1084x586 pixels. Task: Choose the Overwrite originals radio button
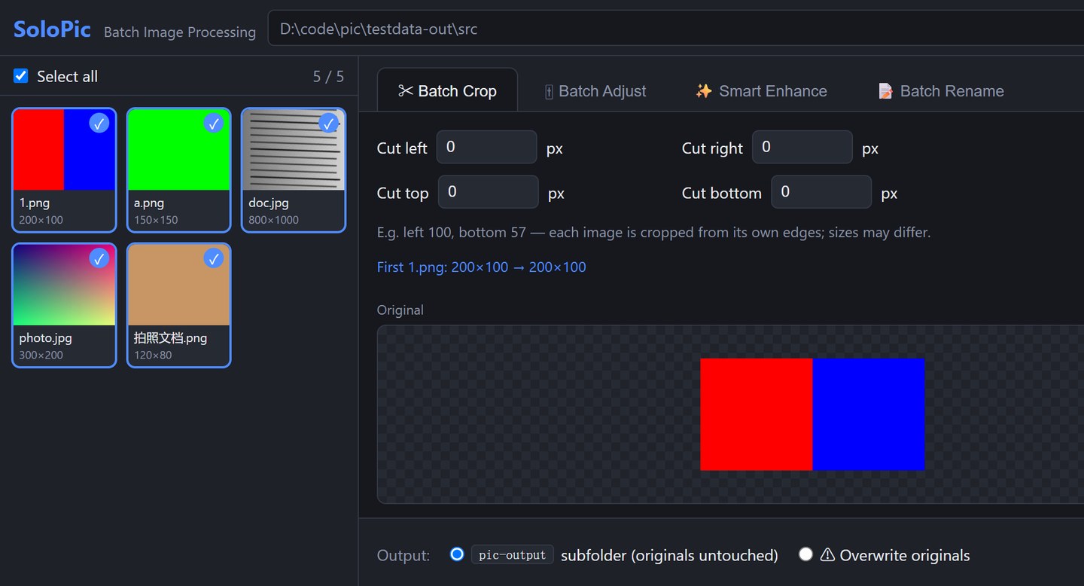pyautogui.click(x=805, y=554)
